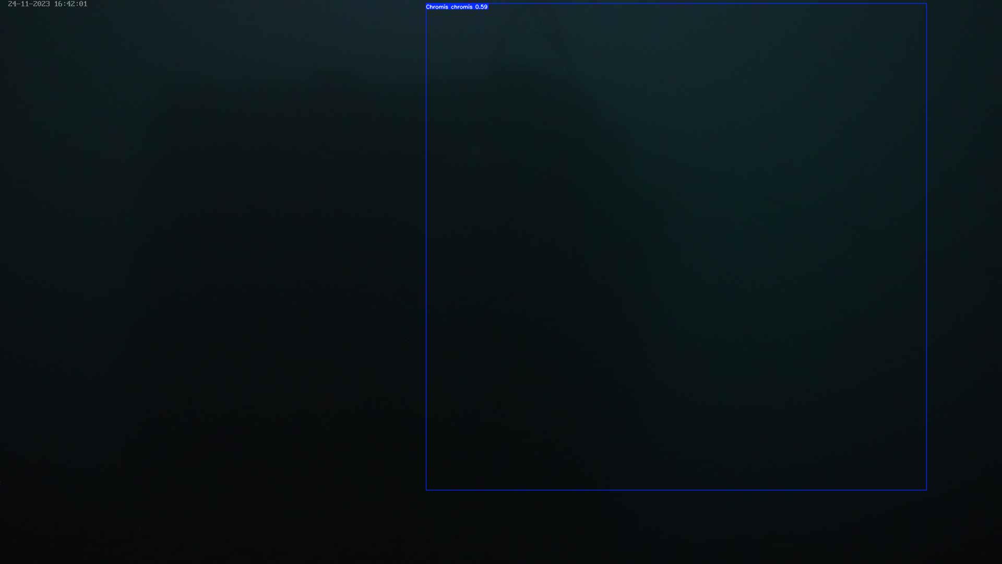1002x564 pixels.
Task: Click the seconds digits 01 in timestamp
Action: coord(83,4)
